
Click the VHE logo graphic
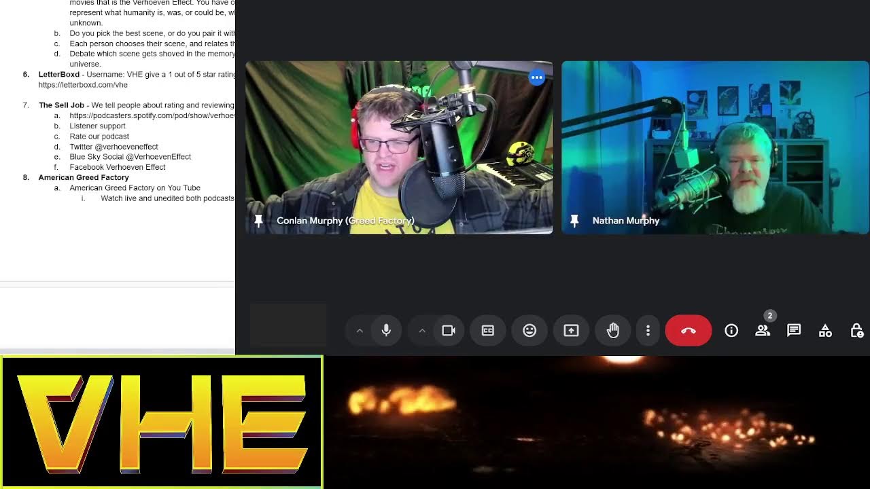click(x=162, y=422)
